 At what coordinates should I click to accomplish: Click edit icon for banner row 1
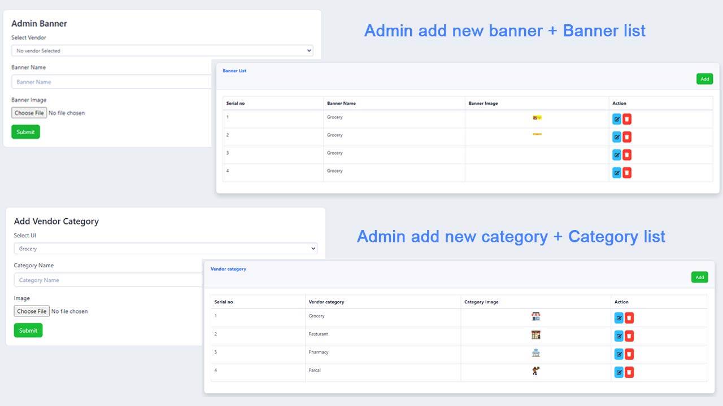pyautogui.click(x=617, y=119)
